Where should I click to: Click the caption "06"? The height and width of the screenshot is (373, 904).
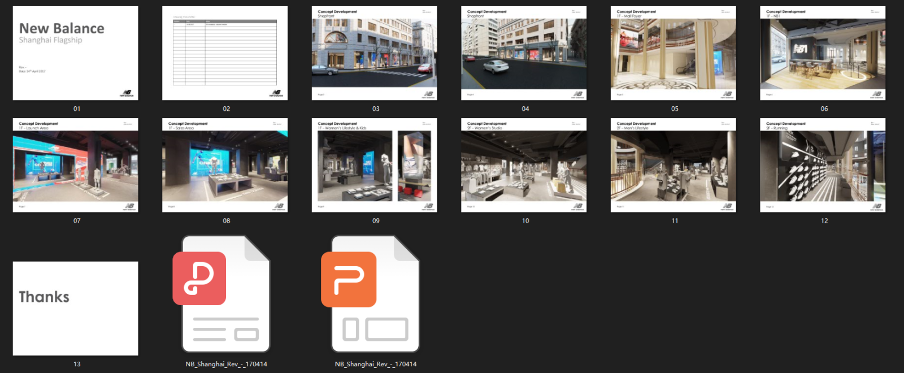pos(824,109)
